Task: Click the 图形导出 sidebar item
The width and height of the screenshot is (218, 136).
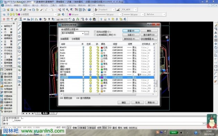Action: [8, 99]
